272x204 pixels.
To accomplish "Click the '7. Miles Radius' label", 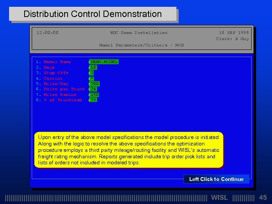I will (x=56, y=94).
